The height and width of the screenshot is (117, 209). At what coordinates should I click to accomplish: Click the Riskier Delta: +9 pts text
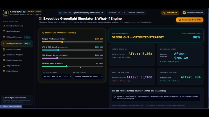point(121,81)
